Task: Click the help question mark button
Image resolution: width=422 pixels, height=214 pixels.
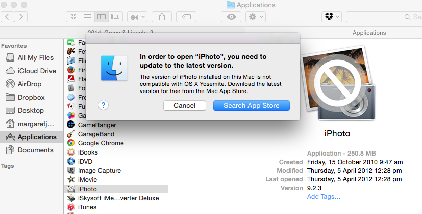Action: [104, 105]
